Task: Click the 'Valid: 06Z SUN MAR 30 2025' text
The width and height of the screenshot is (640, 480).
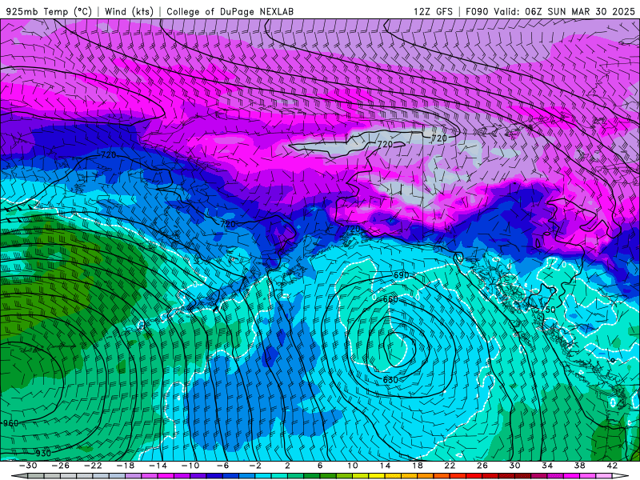Action: [565, 11]
